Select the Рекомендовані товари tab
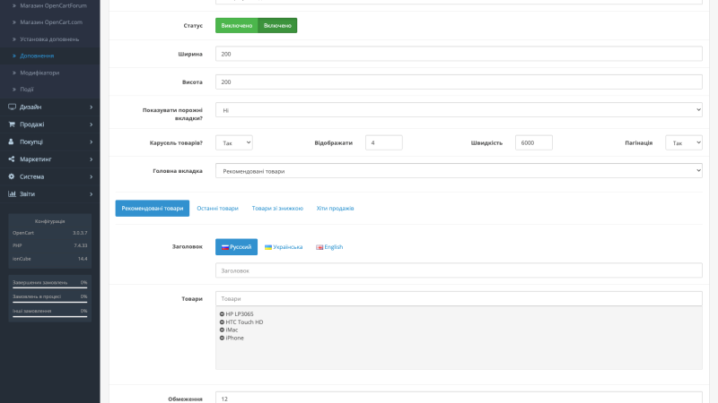The image size is (718, 403). click(x=152, y=209)
